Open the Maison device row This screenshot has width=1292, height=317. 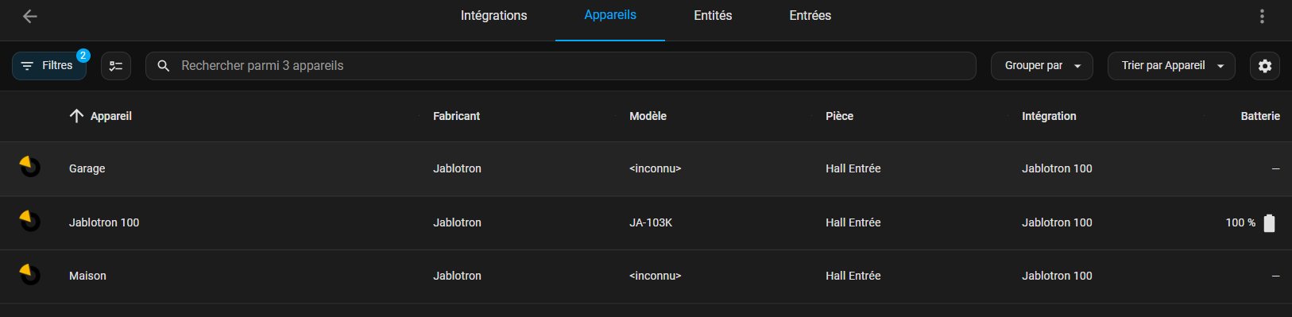pyautogui.click(x=646, y=276)
